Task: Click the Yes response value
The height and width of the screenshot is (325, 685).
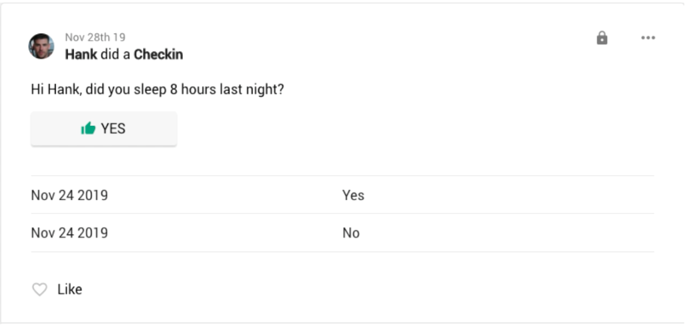Action: click(353, 195)
